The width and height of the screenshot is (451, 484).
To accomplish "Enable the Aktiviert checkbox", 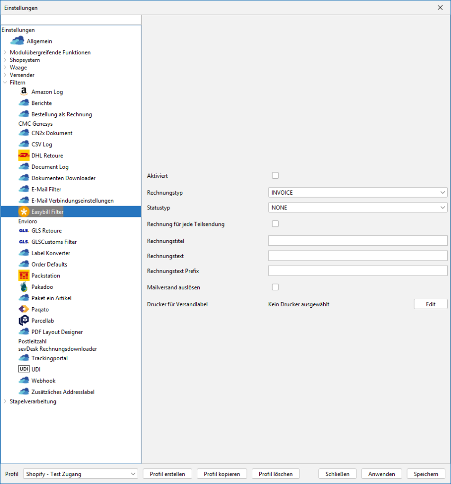I will (275, 175).
